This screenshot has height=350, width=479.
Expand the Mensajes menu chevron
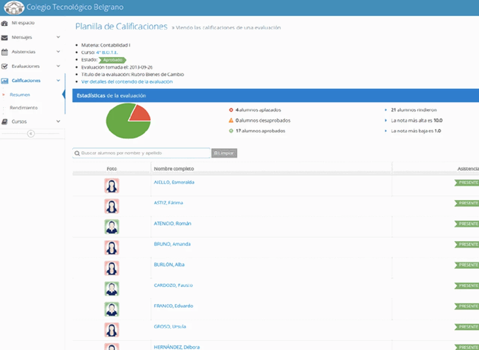[x=58, y=37]
